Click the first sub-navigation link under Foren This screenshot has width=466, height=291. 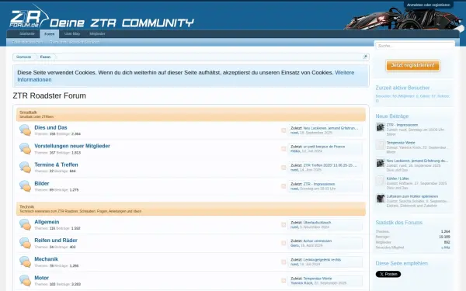pos(27,42)
